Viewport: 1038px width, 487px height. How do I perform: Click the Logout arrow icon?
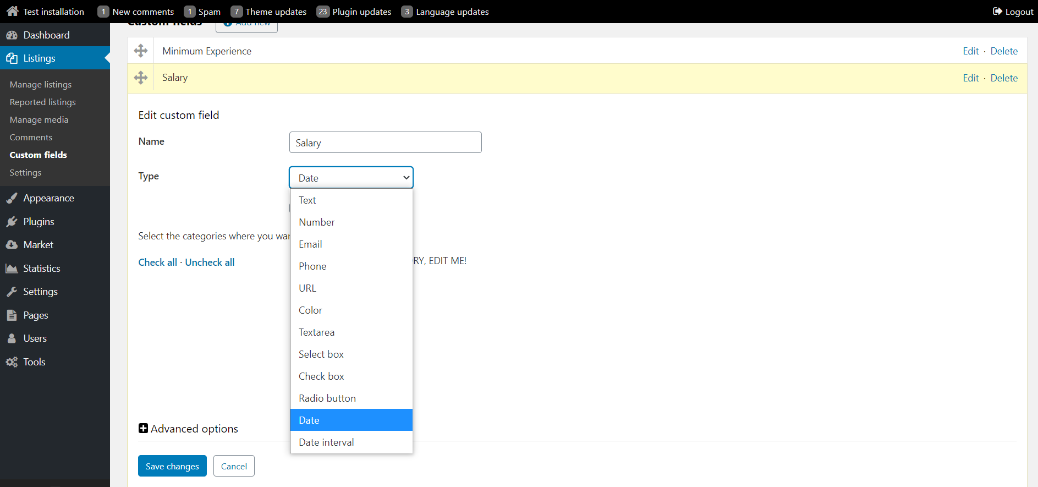[997, 12]
